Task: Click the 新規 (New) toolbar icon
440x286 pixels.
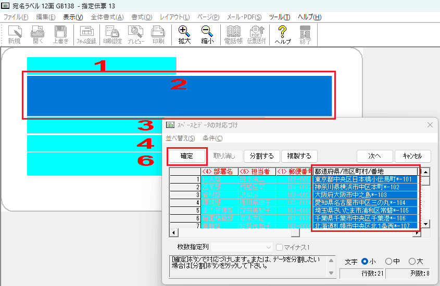Action: click(14, 35)
